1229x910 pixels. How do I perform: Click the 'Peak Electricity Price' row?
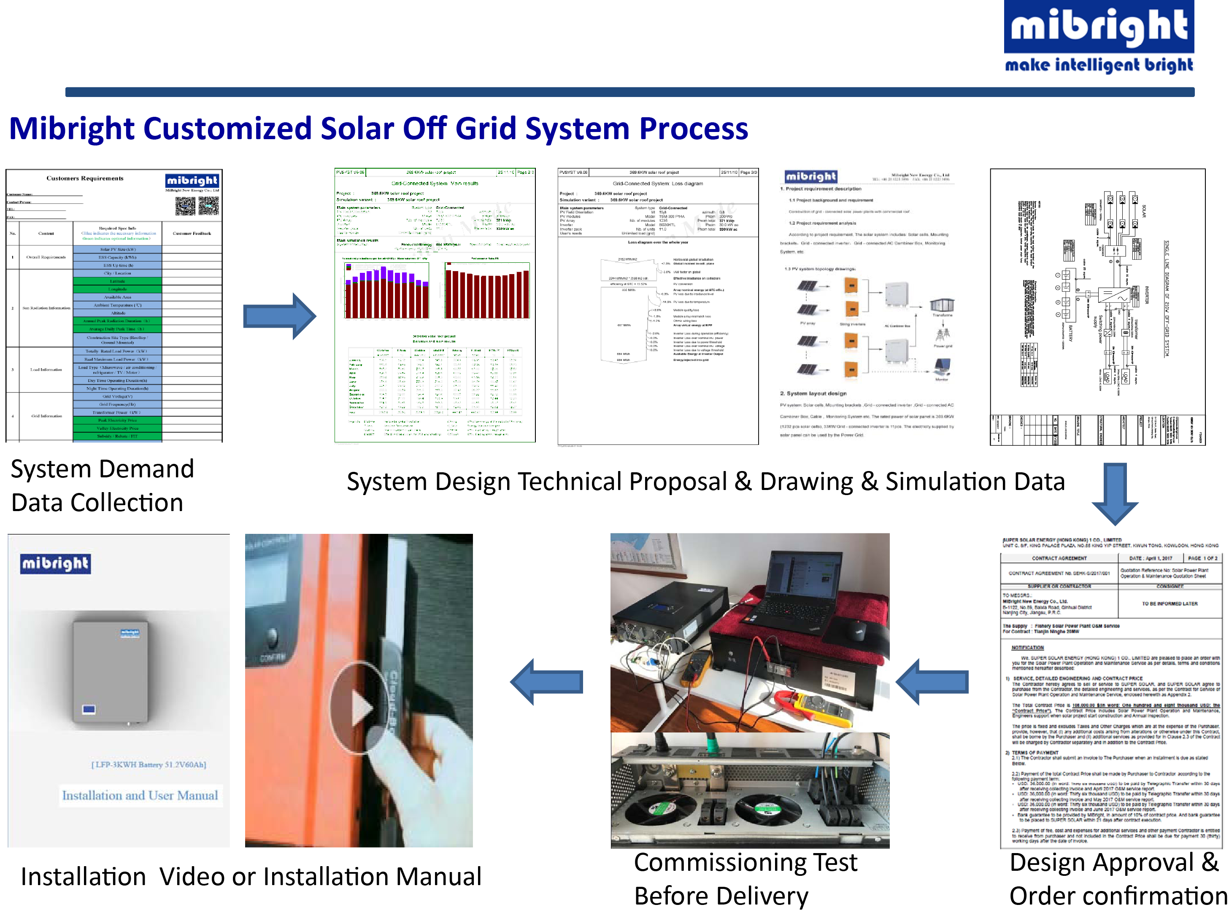(x=117, y=420)
